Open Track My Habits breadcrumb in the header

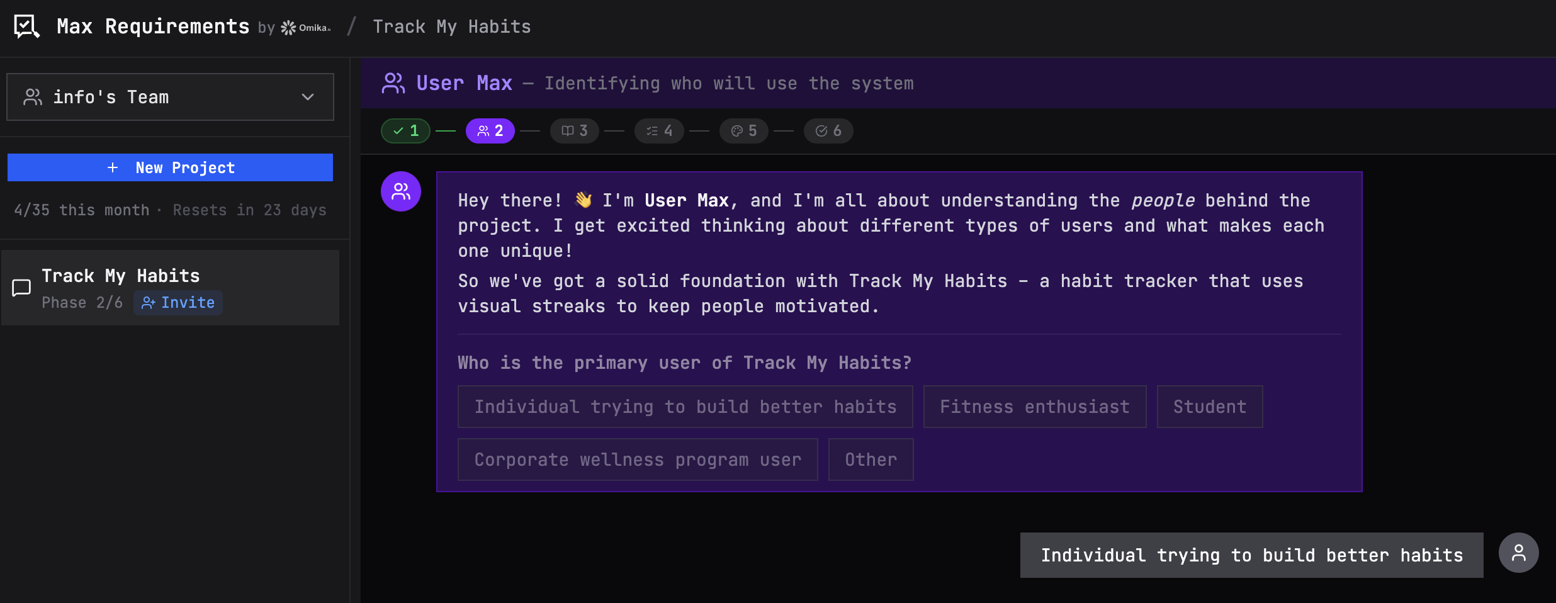(x=451, y=26)
